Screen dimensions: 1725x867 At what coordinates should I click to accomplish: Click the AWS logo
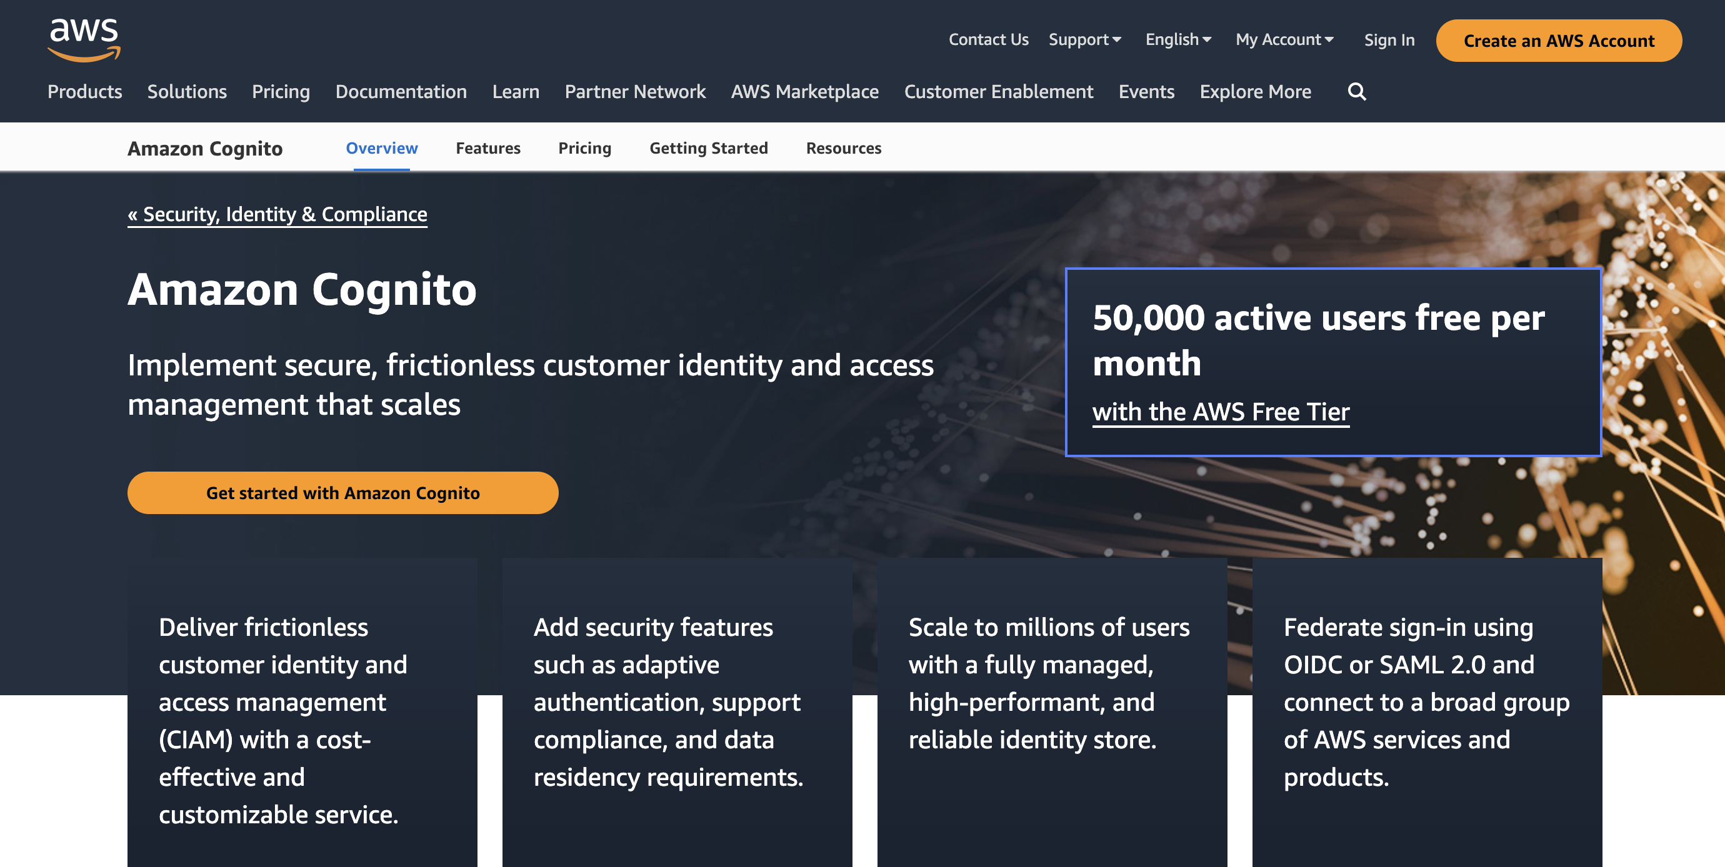click(84, 40)
